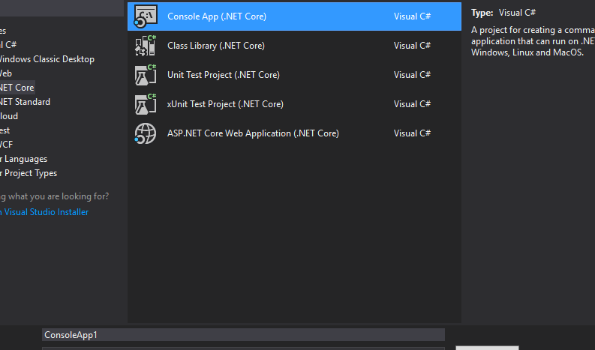Select Class Library (.NET Core) template name
595x350 pixels.
(x=216, y=46)
